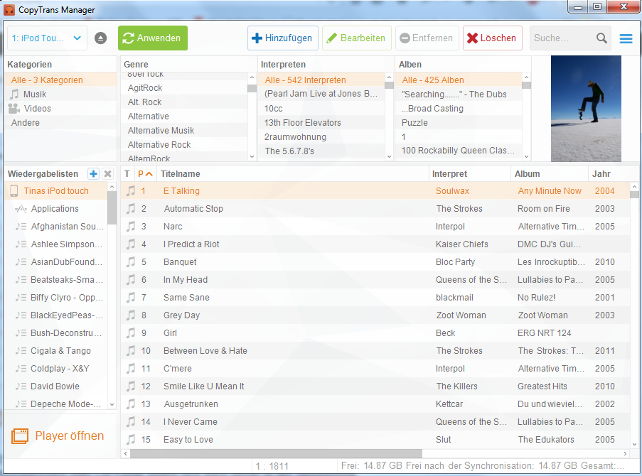Screen dimensions: 642x476
Task: Open the Afghanistan Sou... playlist
Action: pos(56,227)
